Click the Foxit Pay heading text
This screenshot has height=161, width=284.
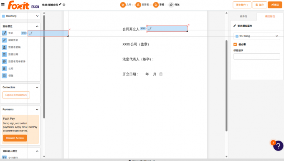pos(9,118)
